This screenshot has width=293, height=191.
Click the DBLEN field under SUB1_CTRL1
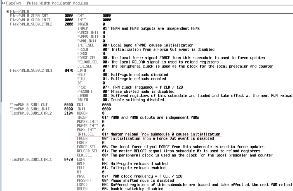pyautogui.click(x=82, y=189)
